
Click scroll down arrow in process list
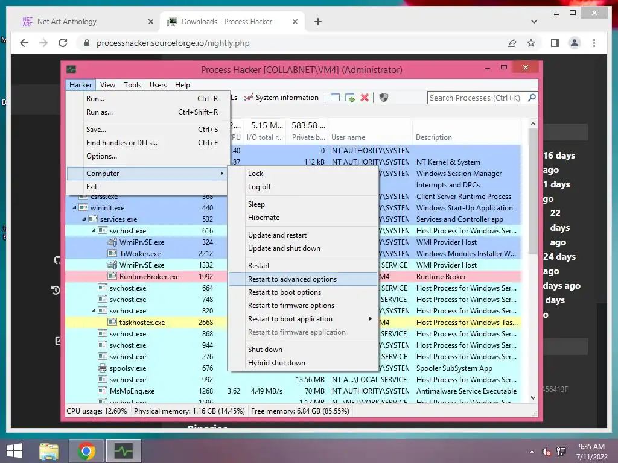point(533,398)
